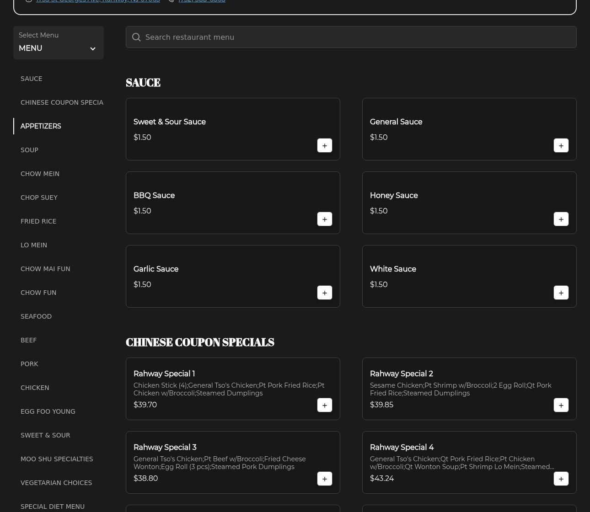The height and width of the screenshot is (512, 590).
Task: Click plus icon for BBQ Sauce
Action: click(324, 219)
